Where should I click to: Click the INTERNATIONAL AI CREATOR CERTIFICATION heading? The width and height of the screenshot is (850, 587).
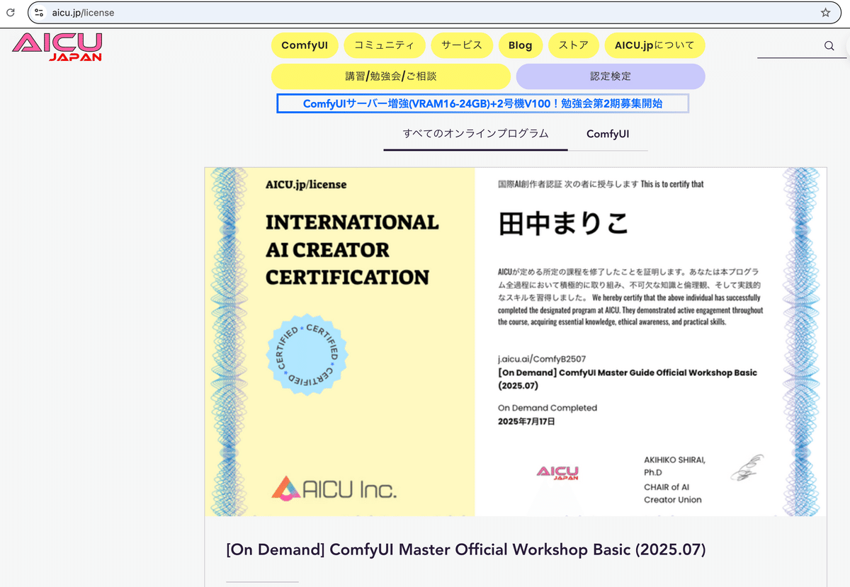coord(352,249)
